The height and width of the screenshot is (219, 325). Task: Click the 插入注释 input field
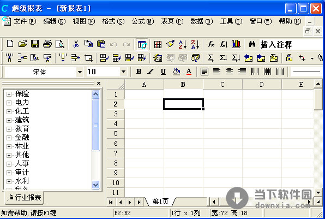[x=291, y=44]
